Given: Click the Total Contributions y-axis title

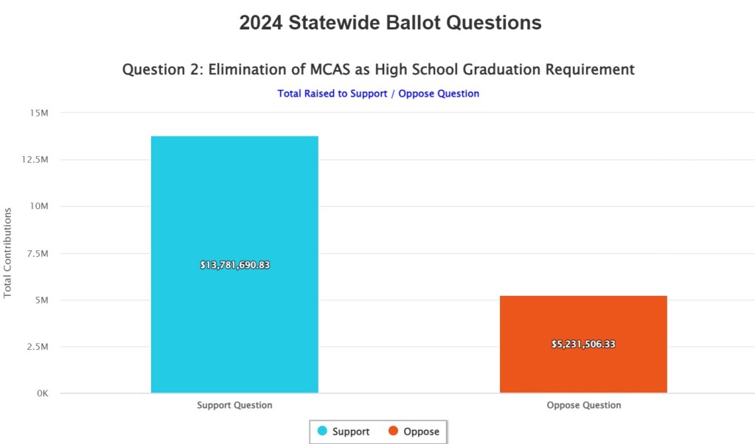Looking at the screenshot, I should coord(8,253).
